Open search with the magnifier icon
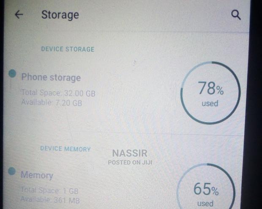 click(x=236, y=15)
